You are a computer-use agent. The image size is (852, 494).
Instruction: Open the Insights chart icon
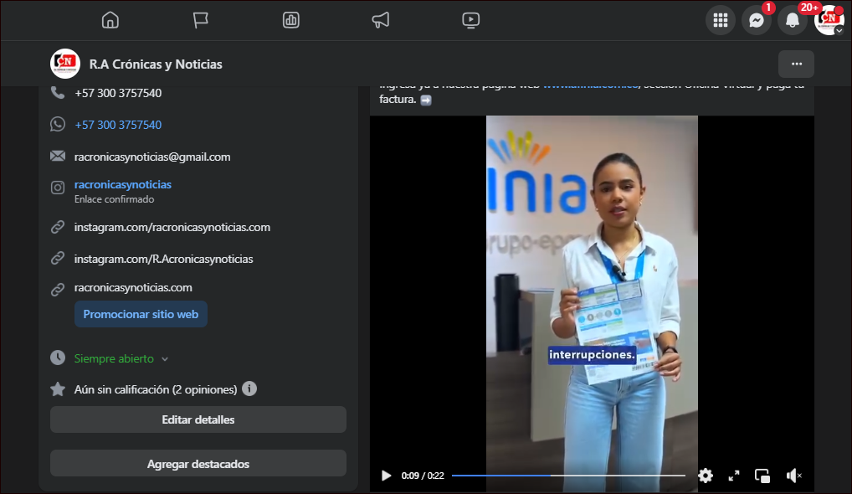[291, 20]
